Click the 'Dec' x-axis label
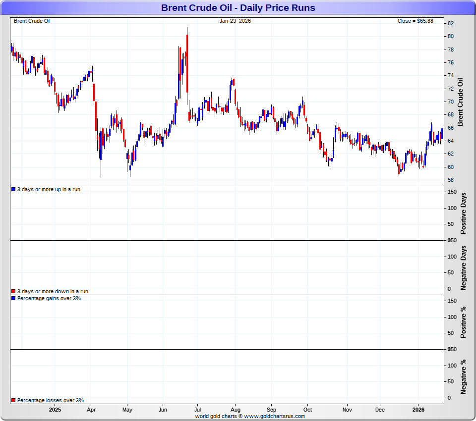This screenshot has height=421, width=476. point(380,410)
